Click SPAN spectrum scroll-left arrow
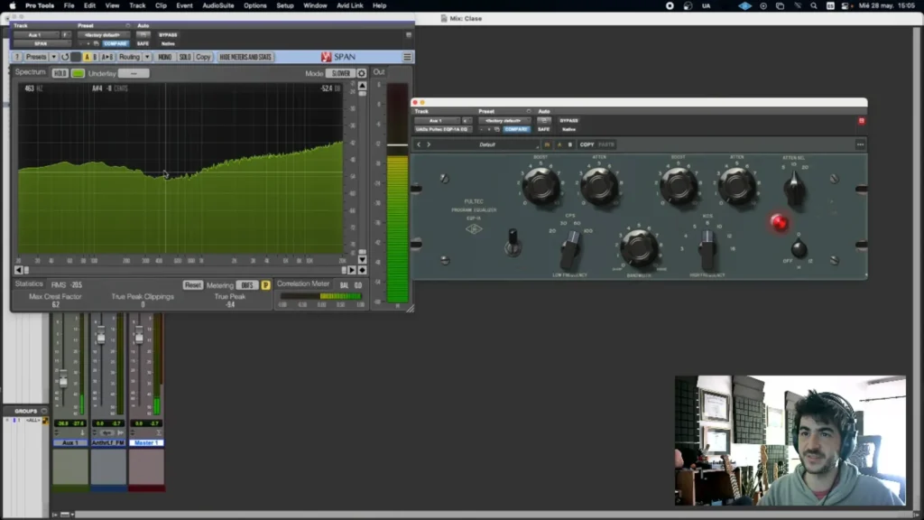Image resolution: width=924 pixels, height=520 pixels. click(18, 270)
